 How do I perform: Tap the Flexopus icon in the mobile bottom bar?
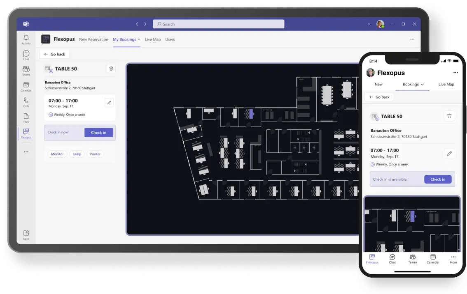coord(372,259)
